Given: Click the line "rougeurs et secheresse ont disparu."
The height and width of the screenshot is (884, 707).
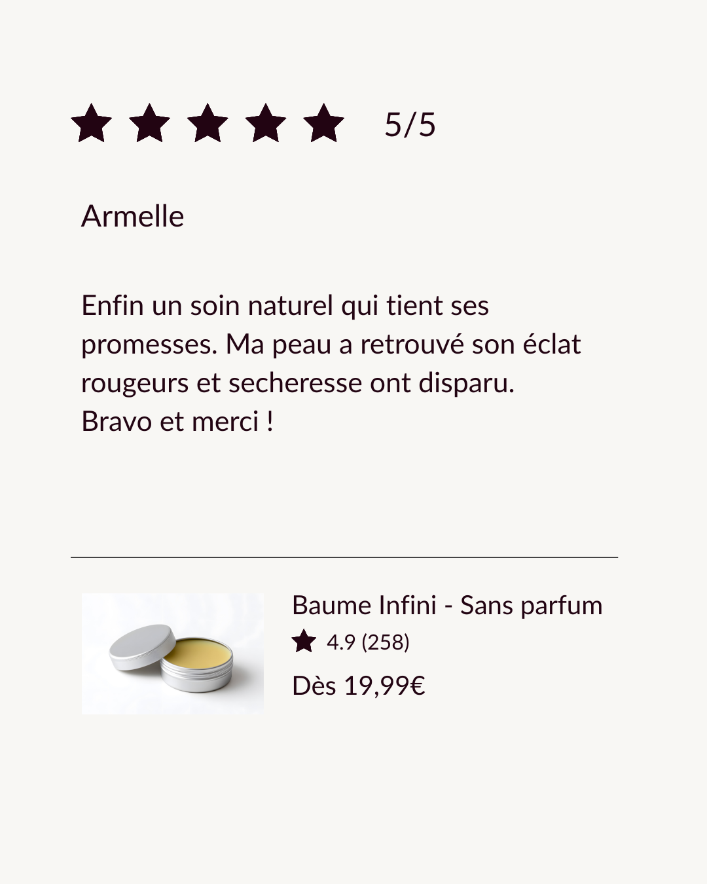Looking at the screenshot, I should coord(298,383).
